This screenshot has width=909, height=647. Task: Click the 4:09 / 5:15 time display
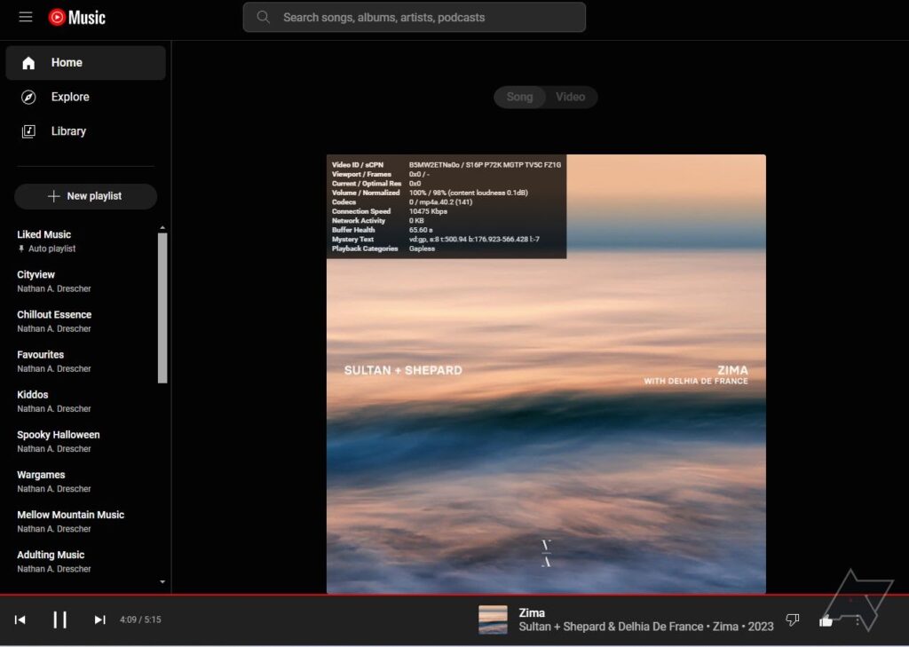[x=140, y=619]
